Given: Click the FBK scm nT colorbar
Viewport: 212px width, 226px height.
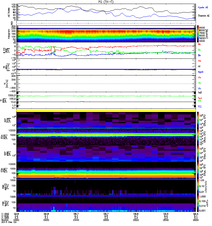Looking at the screenshot, I should (198, 203).
